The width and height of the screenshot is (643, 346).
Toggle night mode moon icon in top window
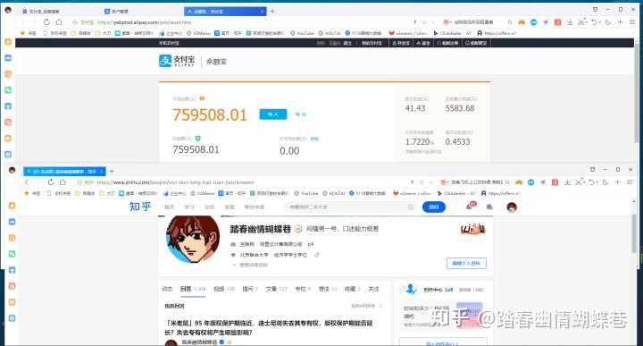coord(608,22)
